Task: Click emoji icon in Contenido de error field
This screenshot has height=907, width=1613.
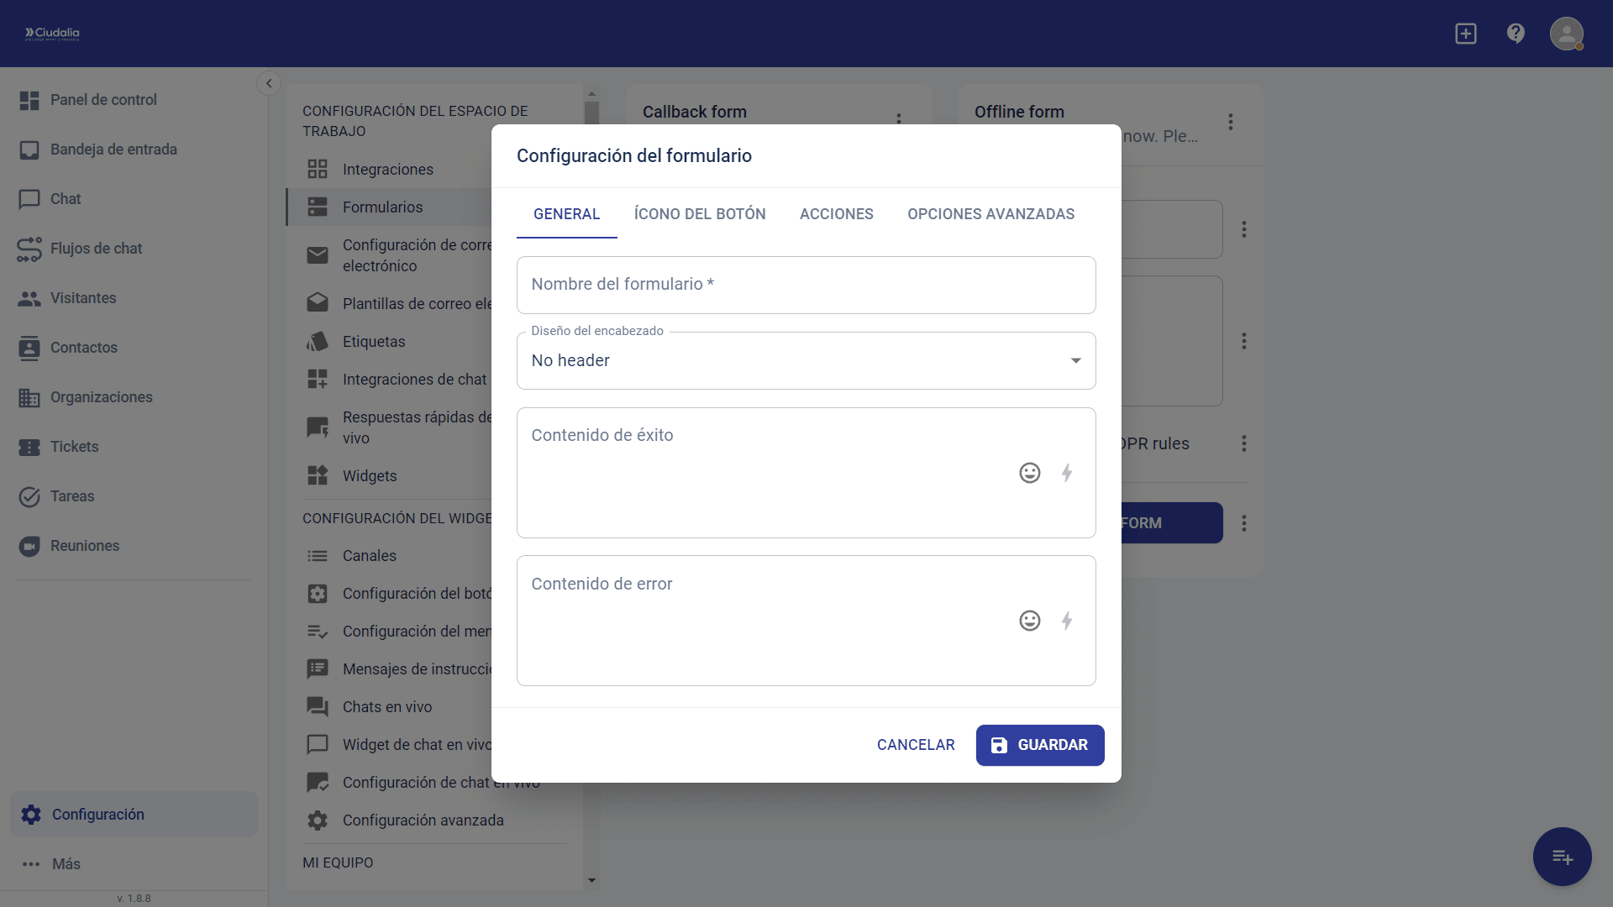Action: point(1029,621)
